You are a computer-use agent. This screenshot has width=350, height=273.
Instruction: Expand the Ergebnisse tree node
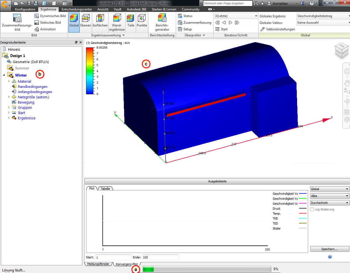[x=9, y=118]
